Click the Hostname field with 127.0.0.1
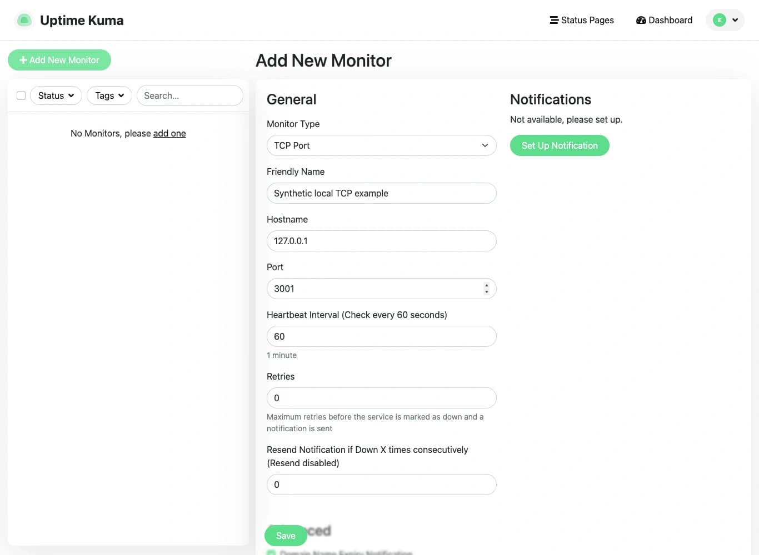The image size is (759, 555). tap(382, 241)
